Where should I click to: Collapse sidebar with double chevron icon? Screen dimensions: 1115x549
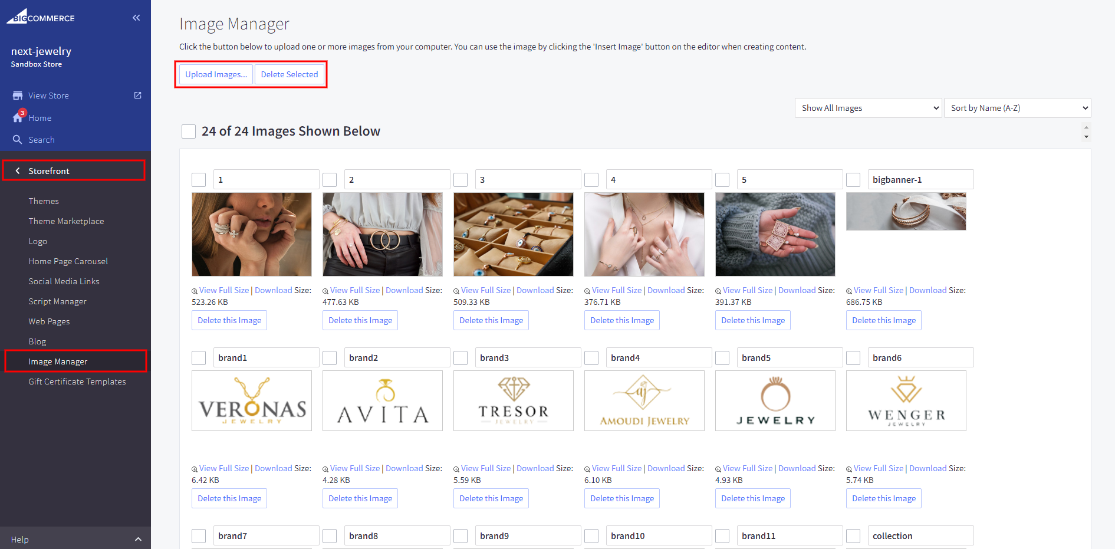tap(136, 18)
